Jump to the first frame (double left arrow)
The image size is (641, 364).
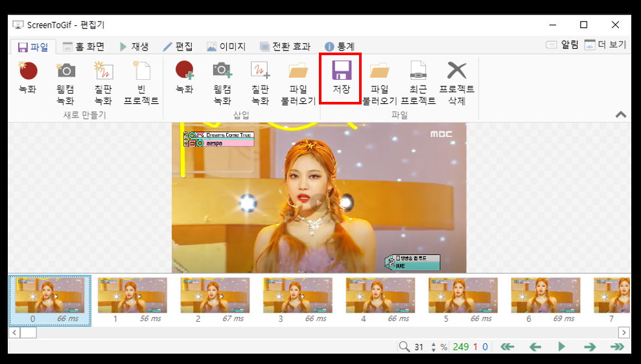click(x=507, y=346)
